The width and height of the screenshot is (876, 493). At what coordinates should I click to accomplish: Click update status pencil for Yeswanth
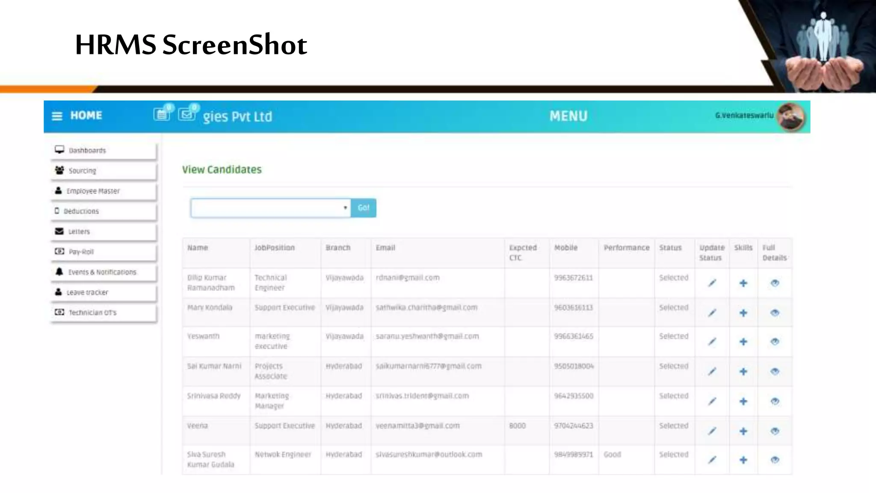[712, 342]
